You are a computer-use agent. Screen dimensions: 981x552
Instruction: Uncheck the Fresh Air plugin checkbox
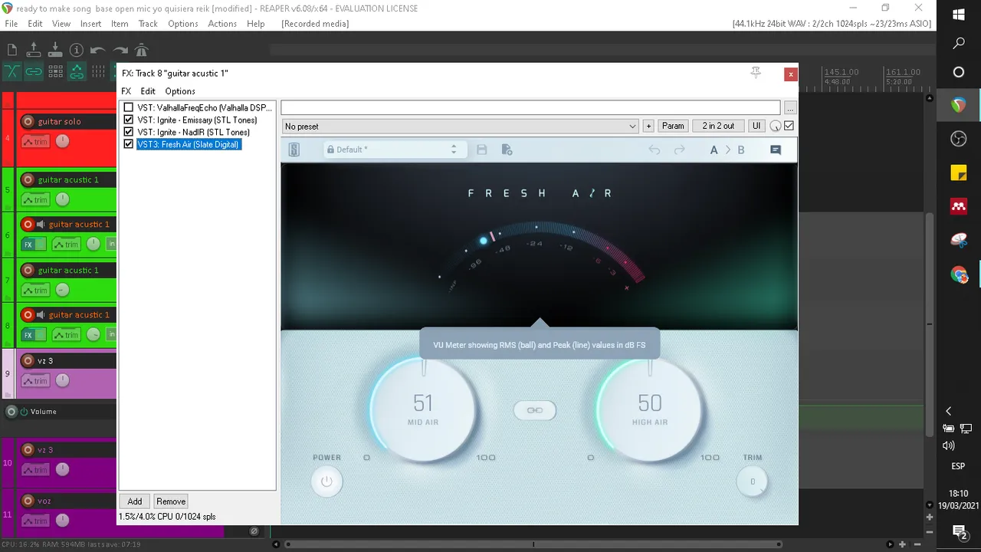pyautogui.click(x=129, y=144)
